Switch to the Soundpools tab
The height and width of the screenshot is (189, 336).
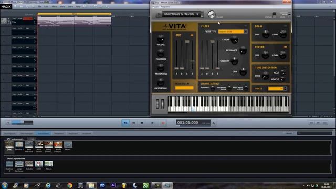click(10, 133)
